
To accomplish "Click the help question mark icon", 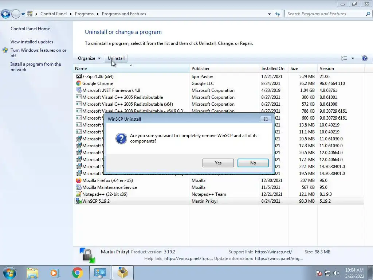I will pos(364,58).
